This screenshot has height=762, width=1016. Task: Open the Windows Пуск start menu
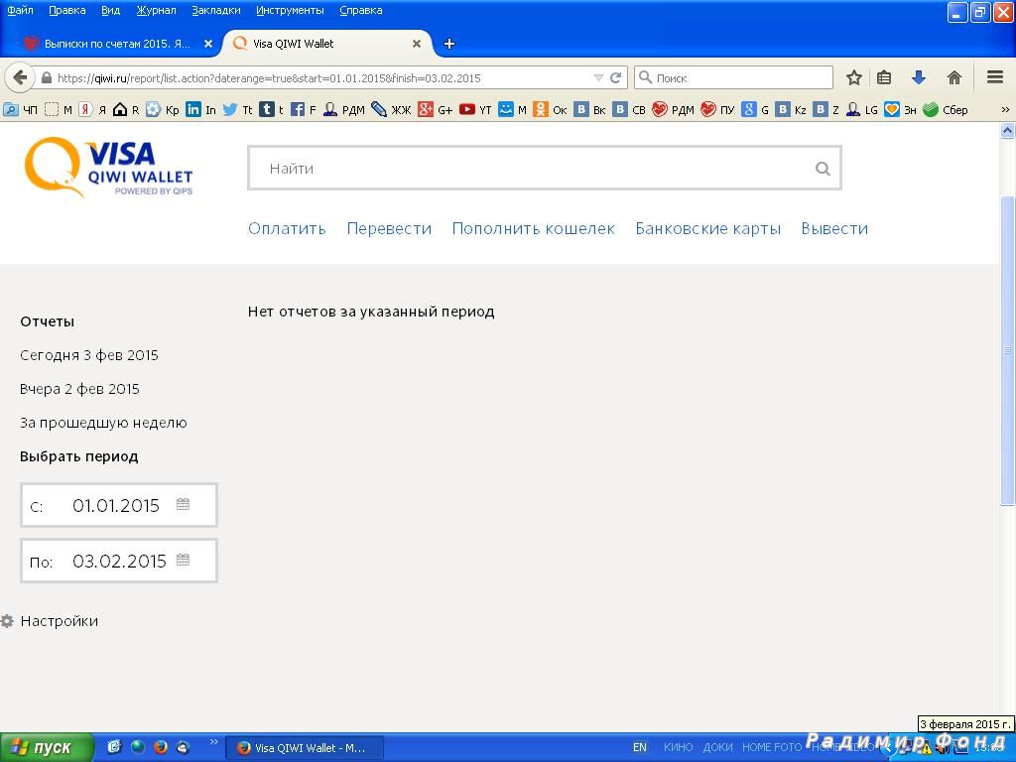coord(47,747)
